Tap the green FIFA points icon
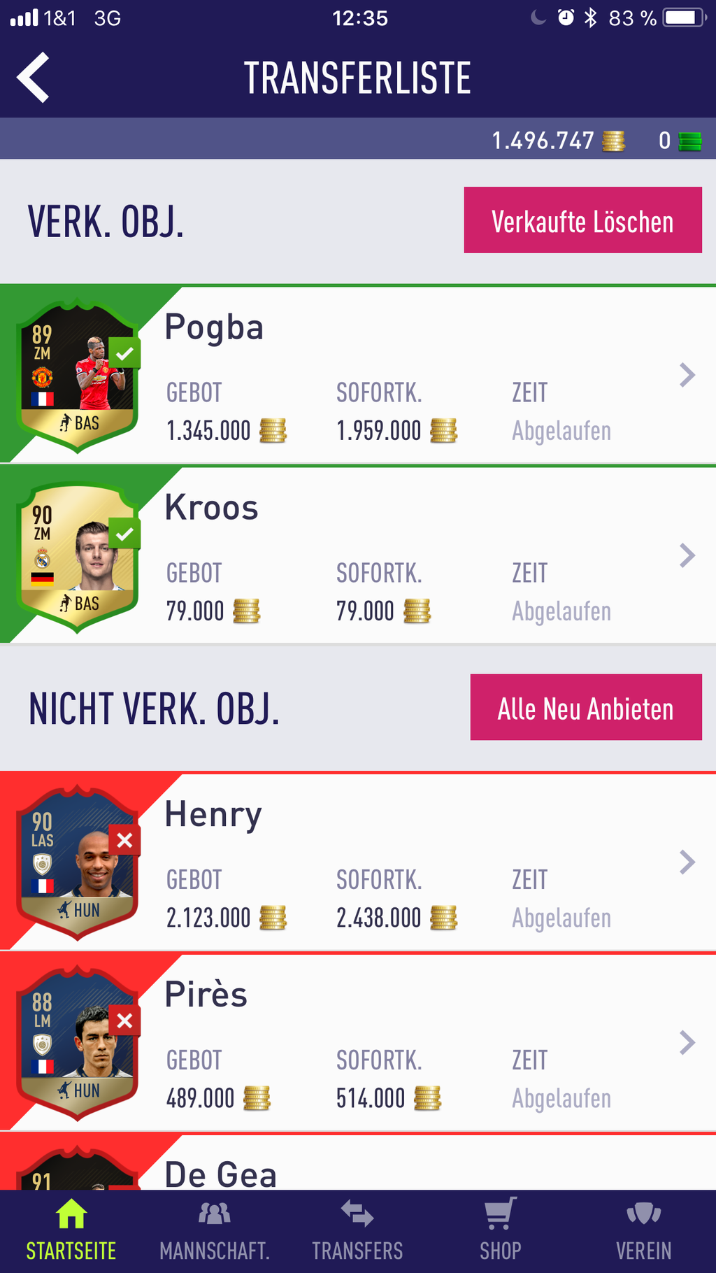Viewport: 716px width, 1273px height. click(690, 141)
